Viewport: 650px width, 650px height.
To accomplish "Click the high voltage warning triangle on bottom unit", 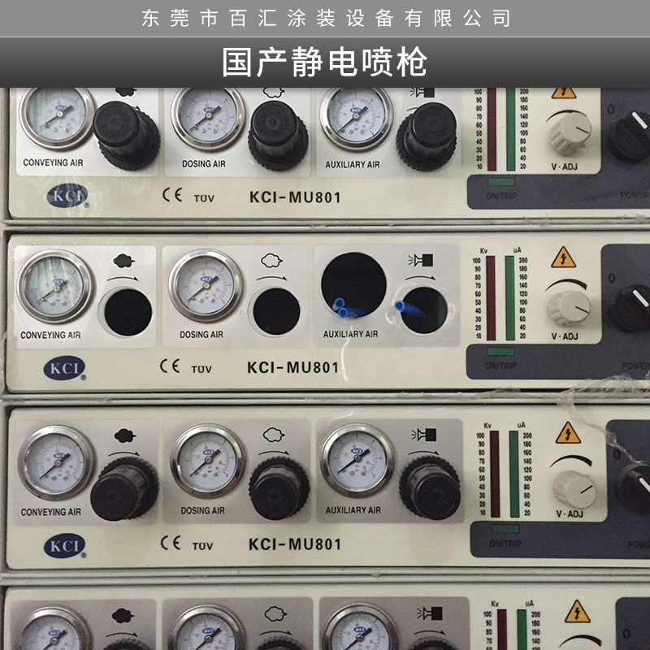I will point(577,612).
